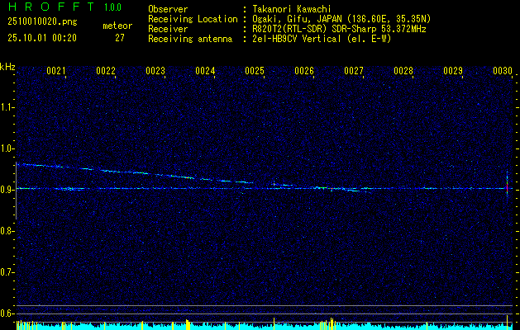Click the 0.9 kHz frequency label
Viewport: 520px width, 330px height.
coord(7,190)
